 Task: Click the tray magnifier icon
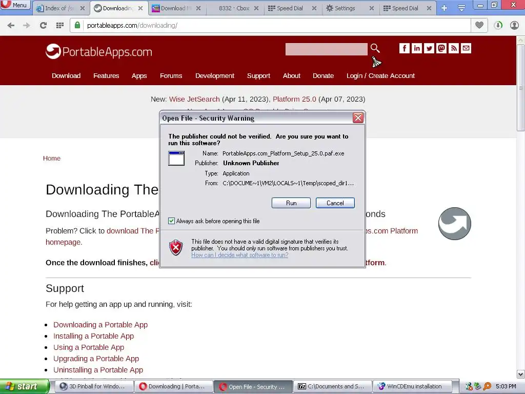coord(488,386)
